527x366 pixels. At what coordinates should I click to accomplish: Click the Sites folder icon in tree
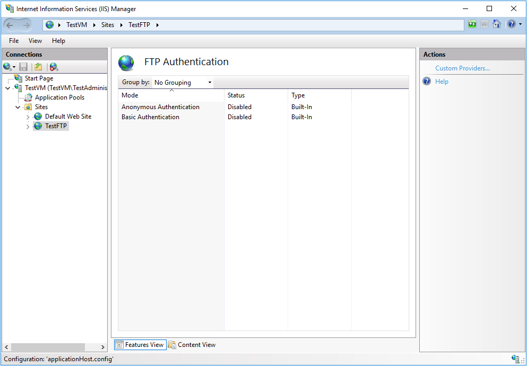click(x=29, y=107)
